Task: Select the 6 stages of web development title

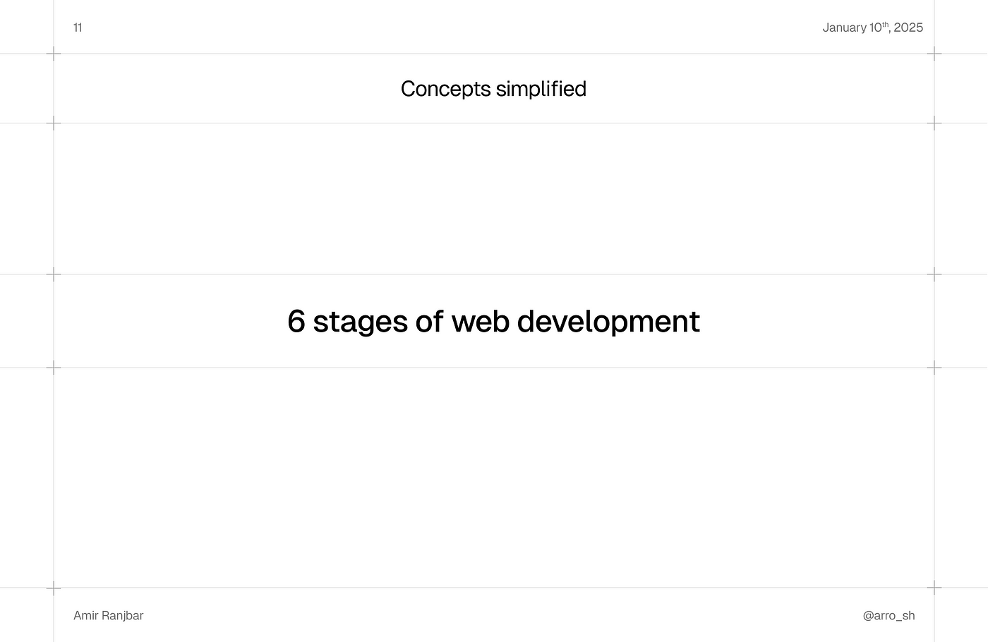Action: point(493,322)
